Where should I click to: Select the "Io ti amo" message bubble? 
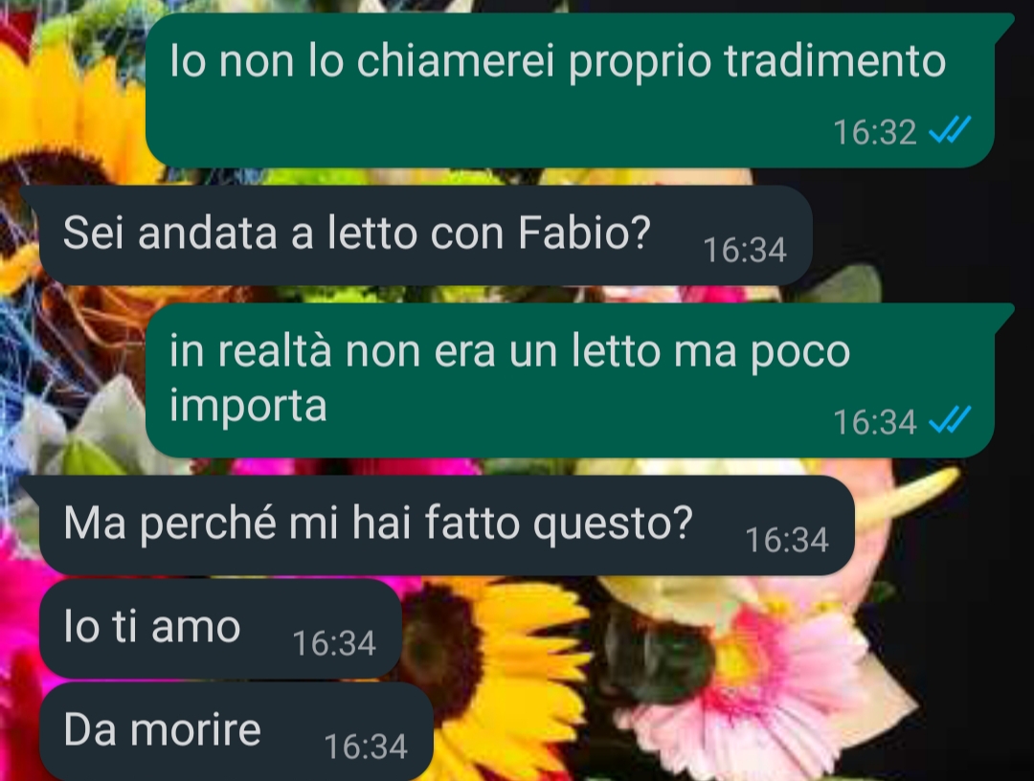(x=220, y=628)
